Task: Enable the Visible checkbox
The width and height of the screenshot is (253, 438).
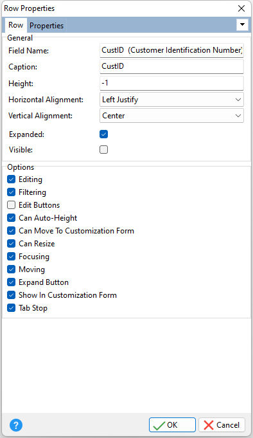Action: pos(104,150)
